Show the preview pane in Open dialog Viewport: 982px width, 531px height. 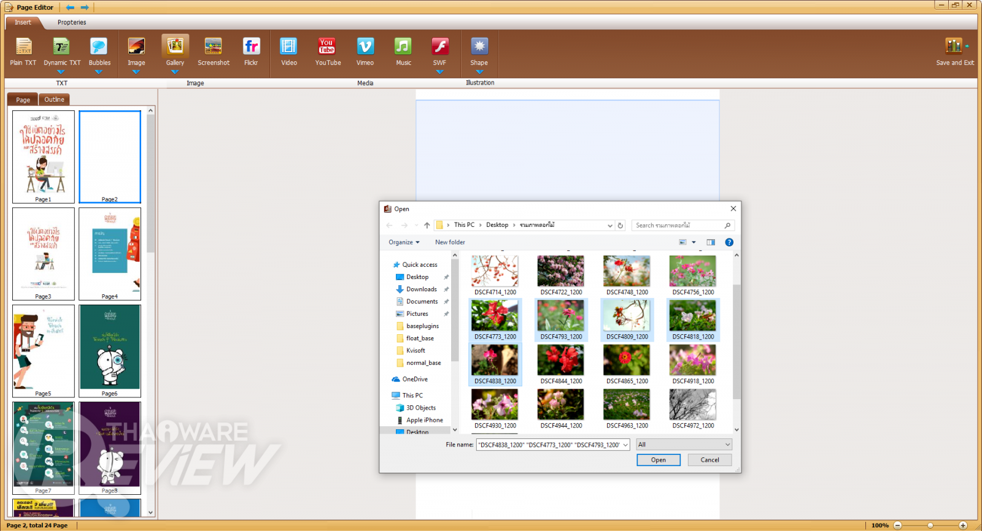click(711, 242)
